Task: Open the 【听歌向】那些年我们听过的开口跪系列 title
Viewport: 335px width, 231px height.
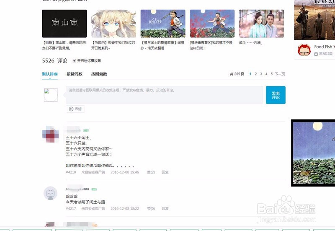Action: [x=113, y=45]
